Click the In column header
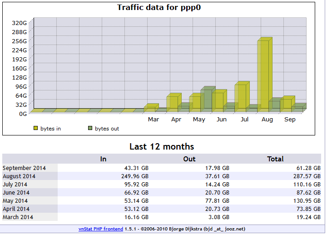This screenshot has width=327, height=235. click(x=103, y=159)
